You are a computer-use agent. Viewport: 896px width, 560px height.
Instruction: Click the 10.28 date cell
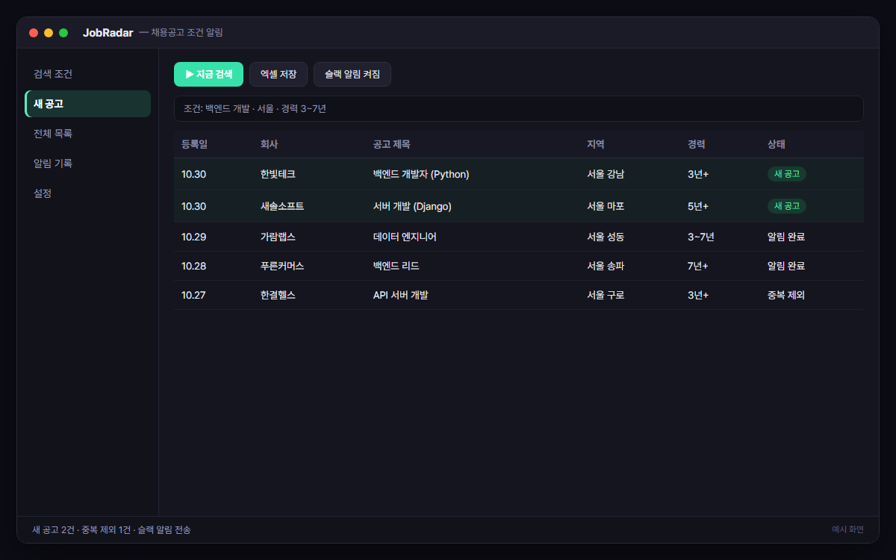(x=194, y=266)
